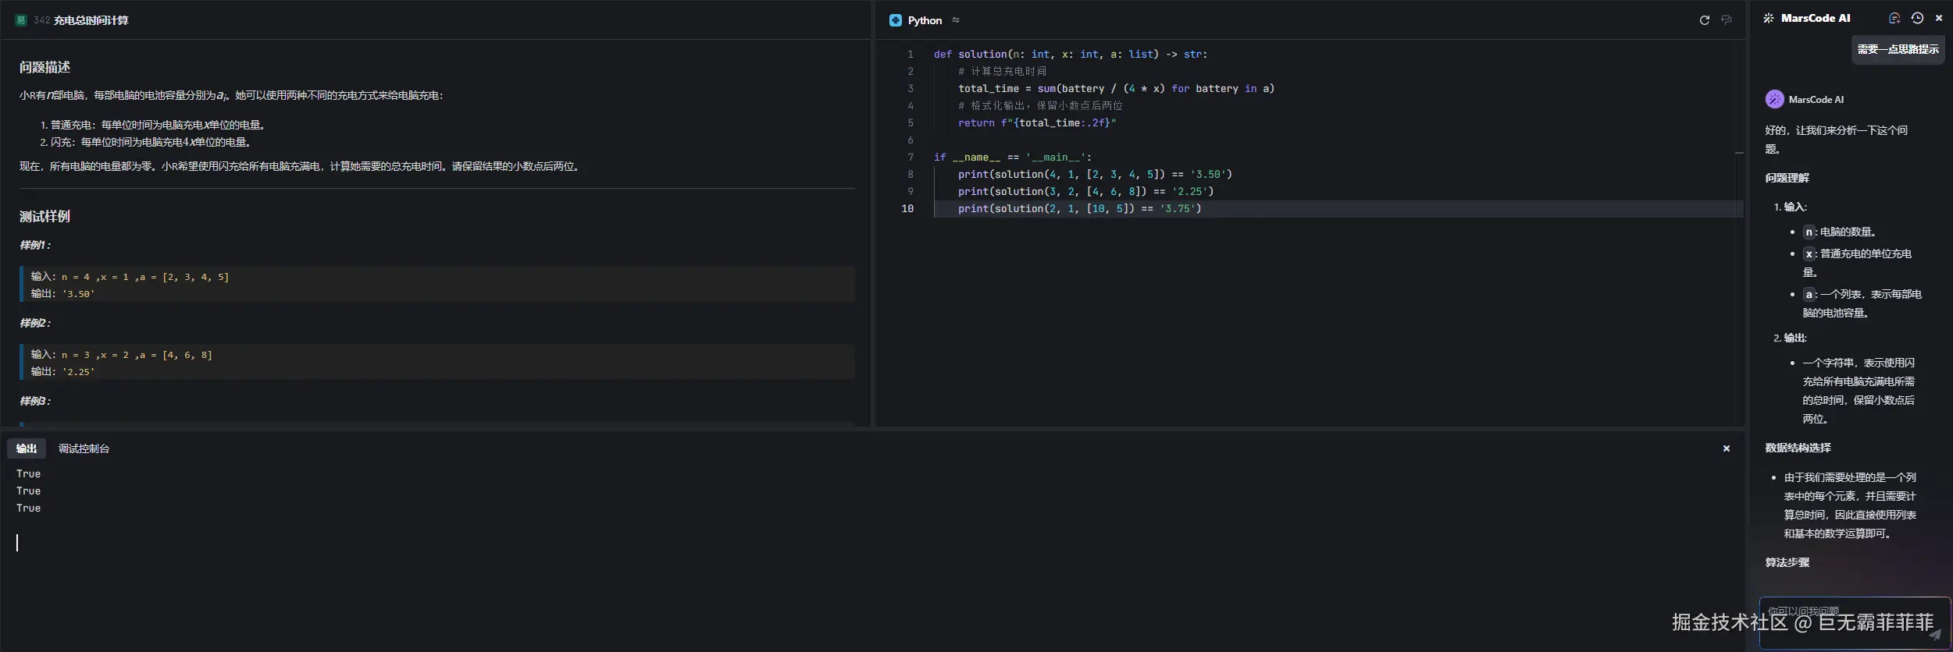Click line number 1 in editor gutter
The width and height of the screenshot is (1953, 652).
(x=910, y=55)
